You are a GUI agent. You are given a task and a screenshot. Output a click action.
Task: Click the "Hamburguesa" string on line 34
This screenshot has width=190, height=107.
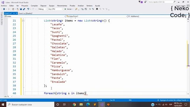pos(61,70)
